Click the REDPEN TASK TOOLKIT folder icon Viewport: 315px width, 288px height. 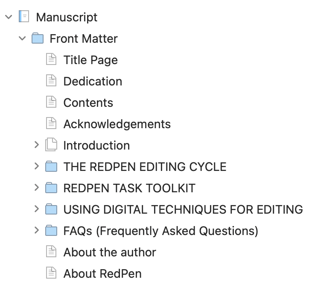coord(51,188)
